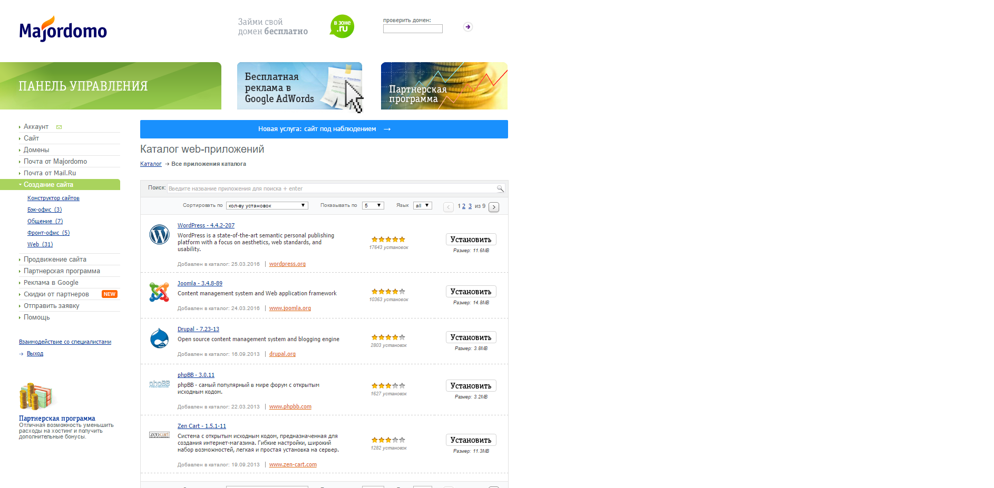Open 'Помощь' menu item
Screen dimensions: 994x488
[x=37, y=317]
